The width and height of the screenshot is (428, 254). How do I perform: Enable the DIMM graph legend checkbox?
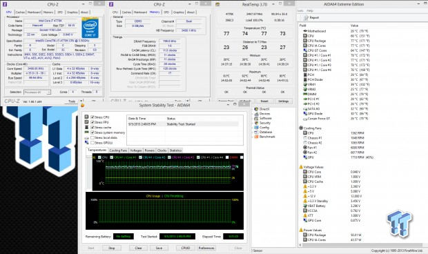pos(227,157)
